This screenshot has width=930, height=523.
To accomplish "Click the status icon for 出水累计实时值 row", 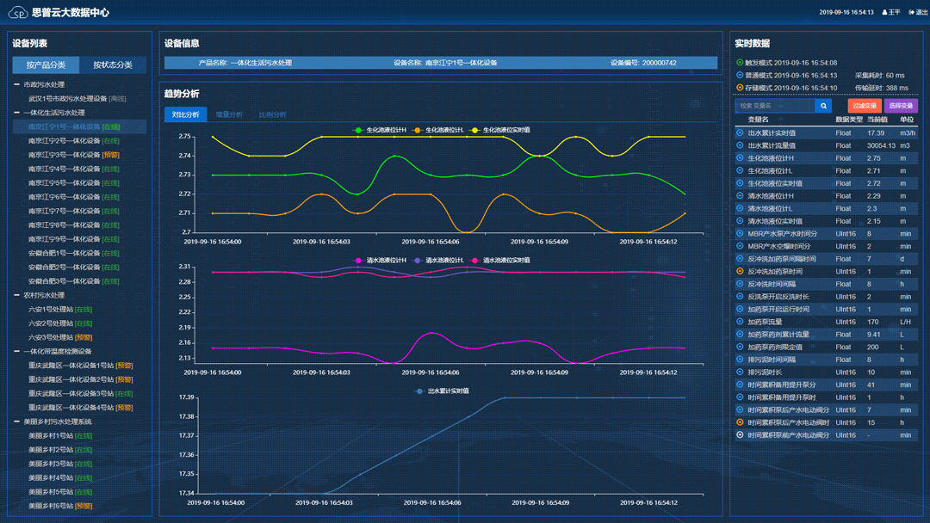I will pos(740,133).
